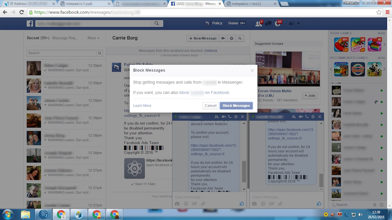The width and height of the screenshot is (392, 220).
Task: Switch to notepad.cc / yudi browser tab
Action: [85, 4]
